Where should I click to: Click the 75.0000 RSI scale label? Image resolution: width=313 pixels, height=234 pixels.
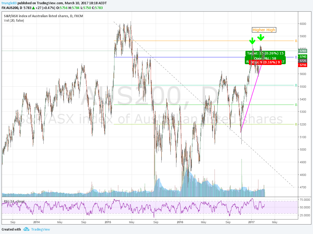[305, 200]
